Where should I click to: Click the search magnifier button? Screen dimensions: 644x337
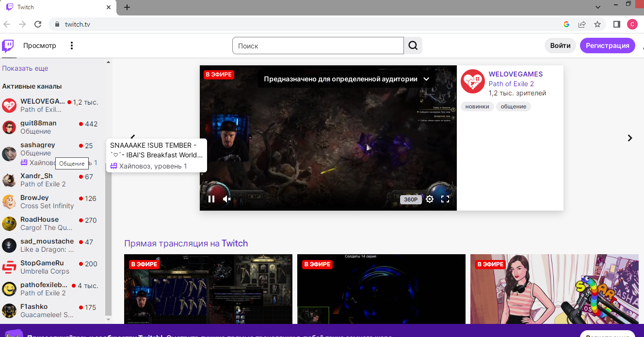coord(413,46)
